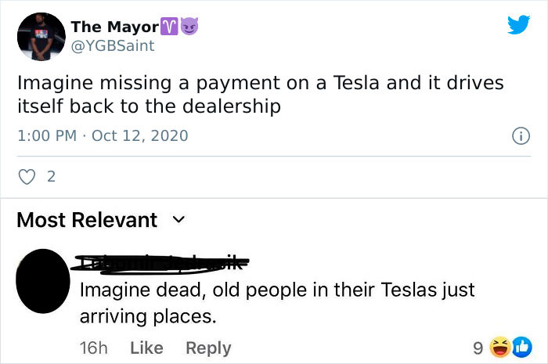548x364 pixels.
Task: Click the 1:00 PM · Oct 12, 2020 timestamp
Action: pyautogui.click(x=103, y=136)
